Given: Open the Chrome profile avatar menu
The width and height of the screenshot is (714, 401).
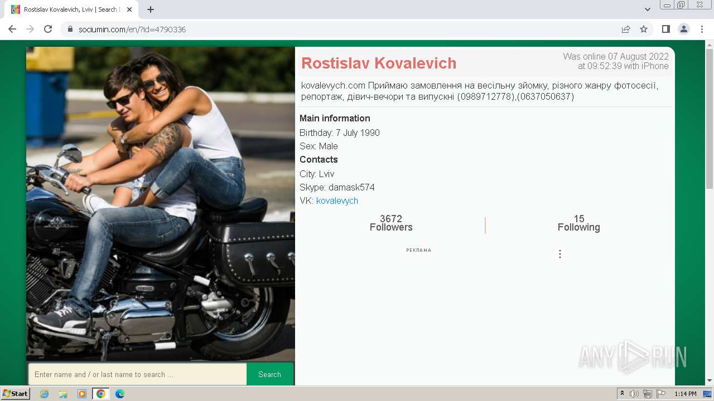Looking at the screenshot, I should click(x=684, y=29).
